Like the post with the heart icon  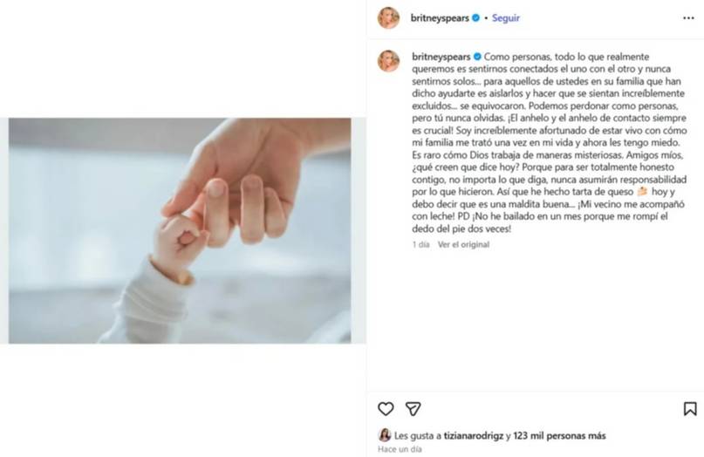pos(386,408)
